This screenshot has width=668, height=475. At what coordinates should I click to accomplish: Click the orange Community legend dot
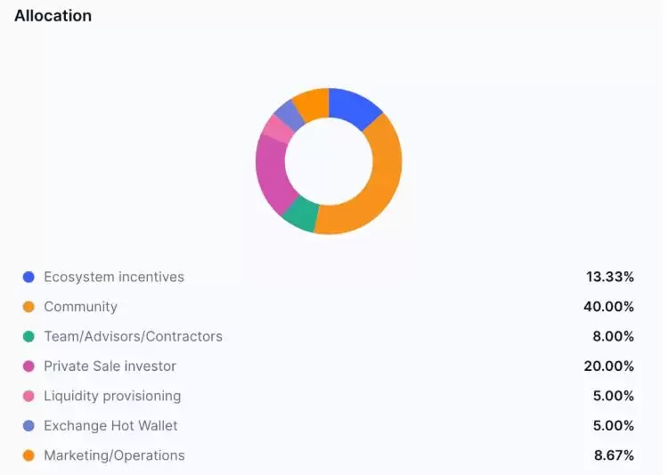tap(29, 307)
